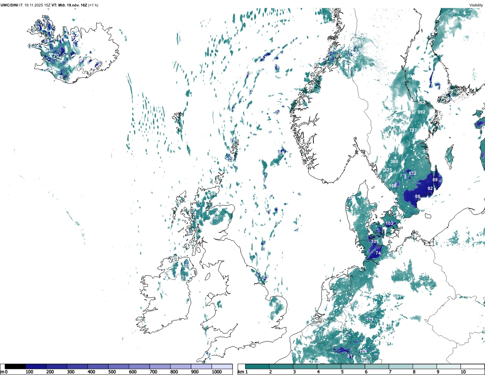Image resolution: width=485 pixels, height=375 pixels.
Task: Click the '74' value near southern Denmark
Action: pos(378,254)
